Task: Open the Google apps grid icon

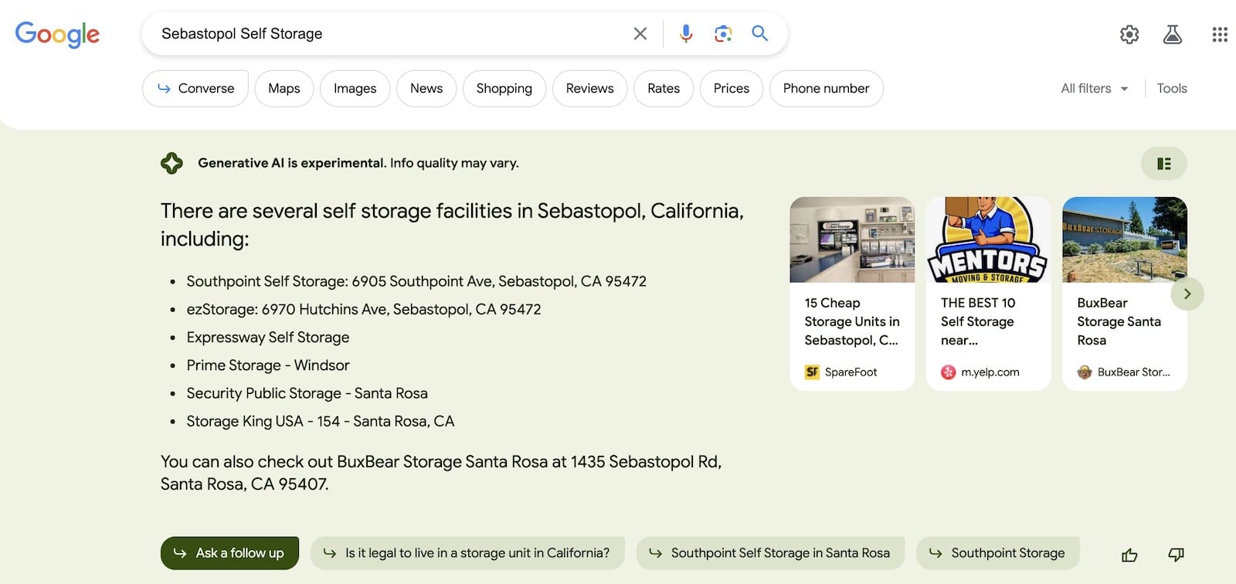Action: pyautogui.click(x=1220, y=34)
